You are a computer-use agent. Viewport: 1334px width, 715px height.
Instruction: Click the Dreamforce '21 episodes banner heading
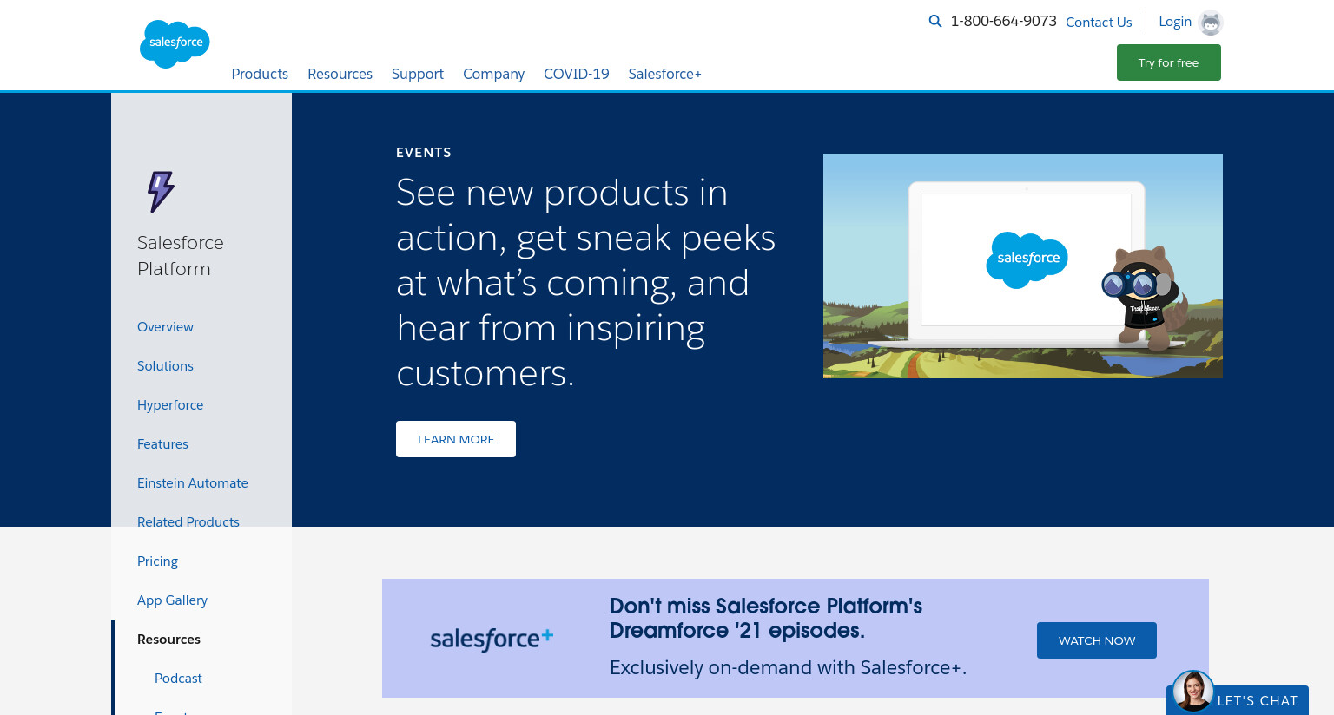(766, 618)
